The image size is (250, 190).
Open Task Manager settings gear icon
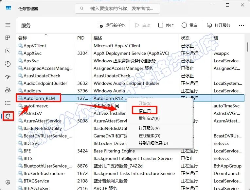pyautogui.click(x=8, y=182)
